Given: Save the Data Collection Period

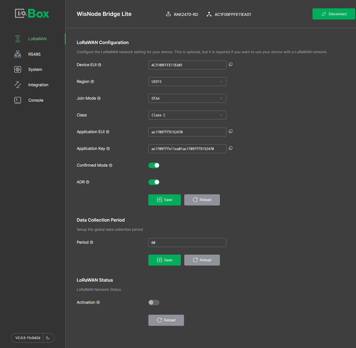Looking at the screenshot, I should [164, 260].
